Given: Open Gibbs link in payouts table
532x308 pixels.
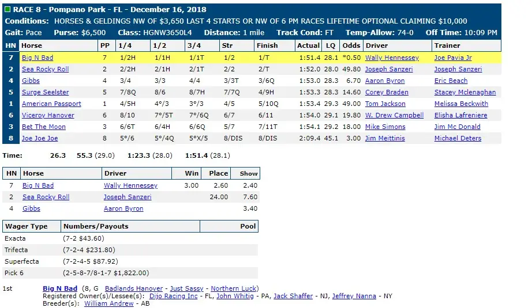Looking at the screenshot, I should click(x=31, y=208).
